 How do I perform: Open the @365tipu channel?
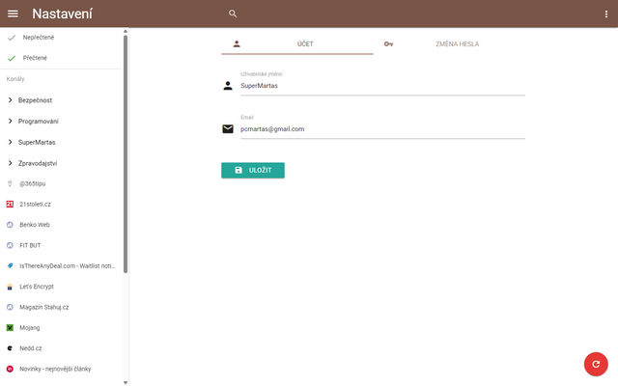(62, 183)
